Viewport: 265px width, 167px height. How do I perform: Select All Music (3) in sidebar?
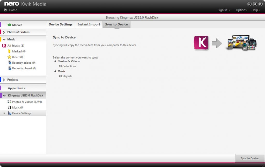16,46
